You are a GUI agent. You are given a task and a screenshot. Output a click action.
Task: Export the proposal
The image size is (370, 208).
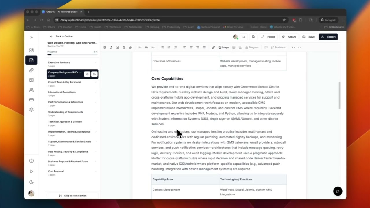328,37
